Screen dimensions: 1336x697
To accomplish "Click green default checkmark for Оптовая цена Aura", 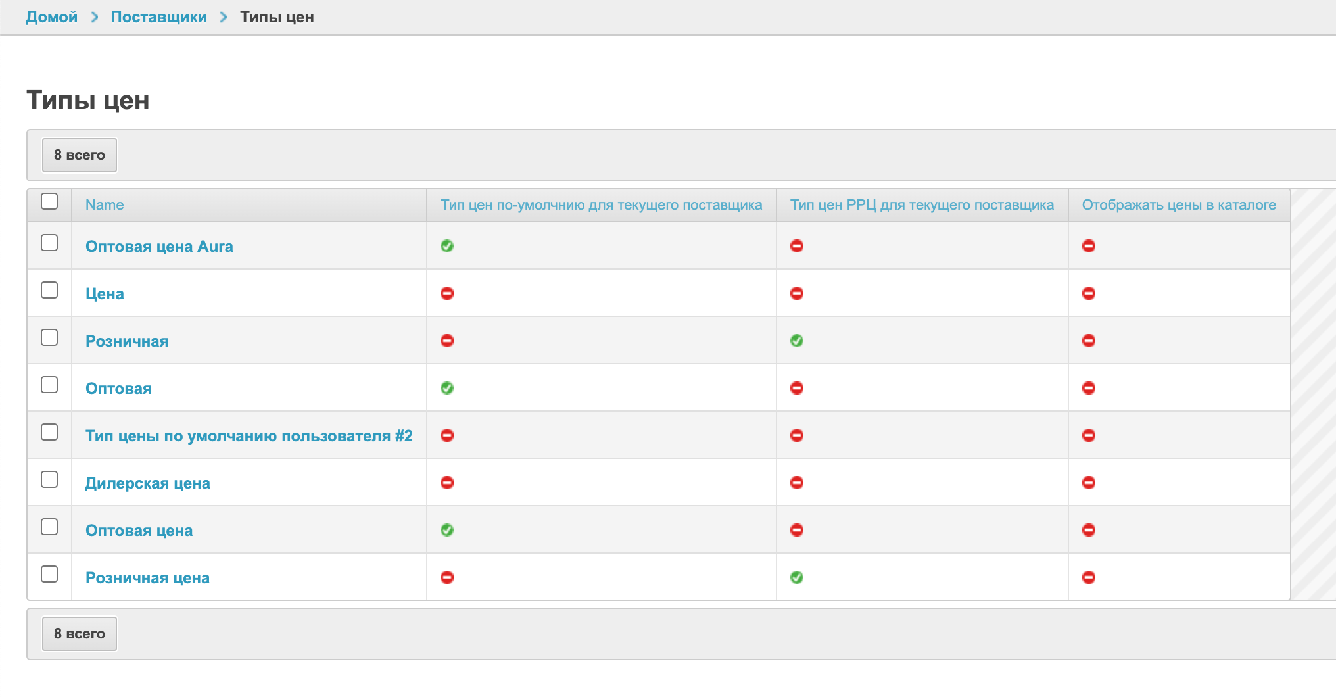I will click(x=447, y=246).
